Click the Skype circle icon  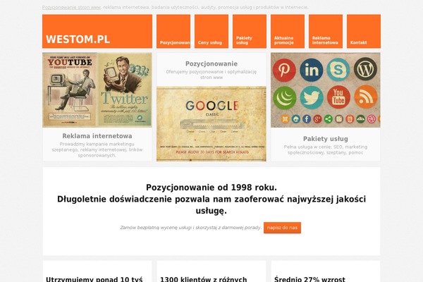point(338,70)
